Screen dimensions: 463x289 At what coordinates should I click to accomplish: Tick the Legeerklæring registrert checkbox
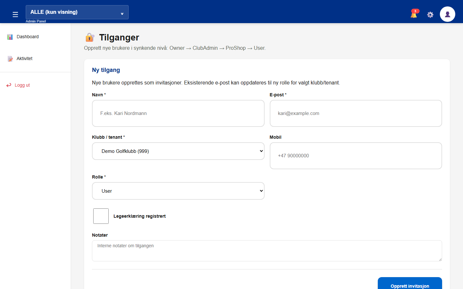[101, 216]
